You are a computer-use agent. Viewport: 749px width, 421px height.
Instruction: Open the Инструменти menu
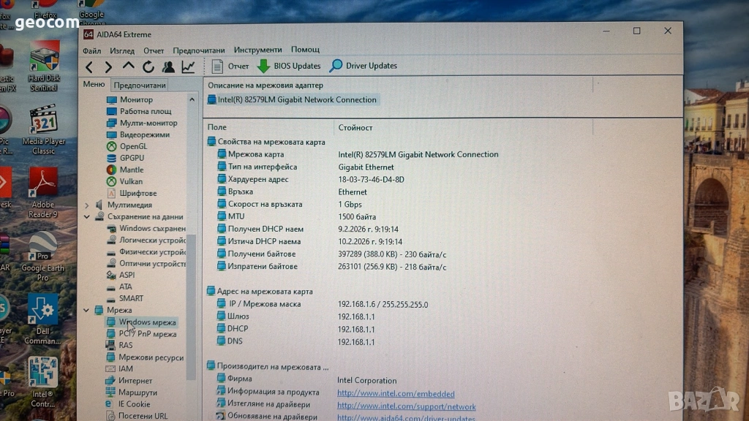coord(257,50)
